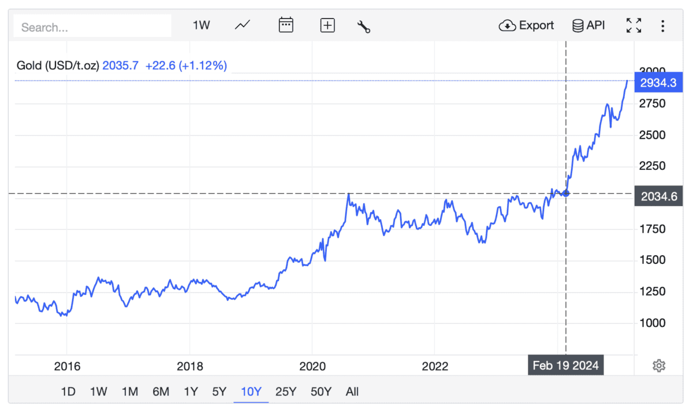693x417 pixels.
Task: Open the three-dot more options menu
Action: pyautogui.click(x=663, y=25)
